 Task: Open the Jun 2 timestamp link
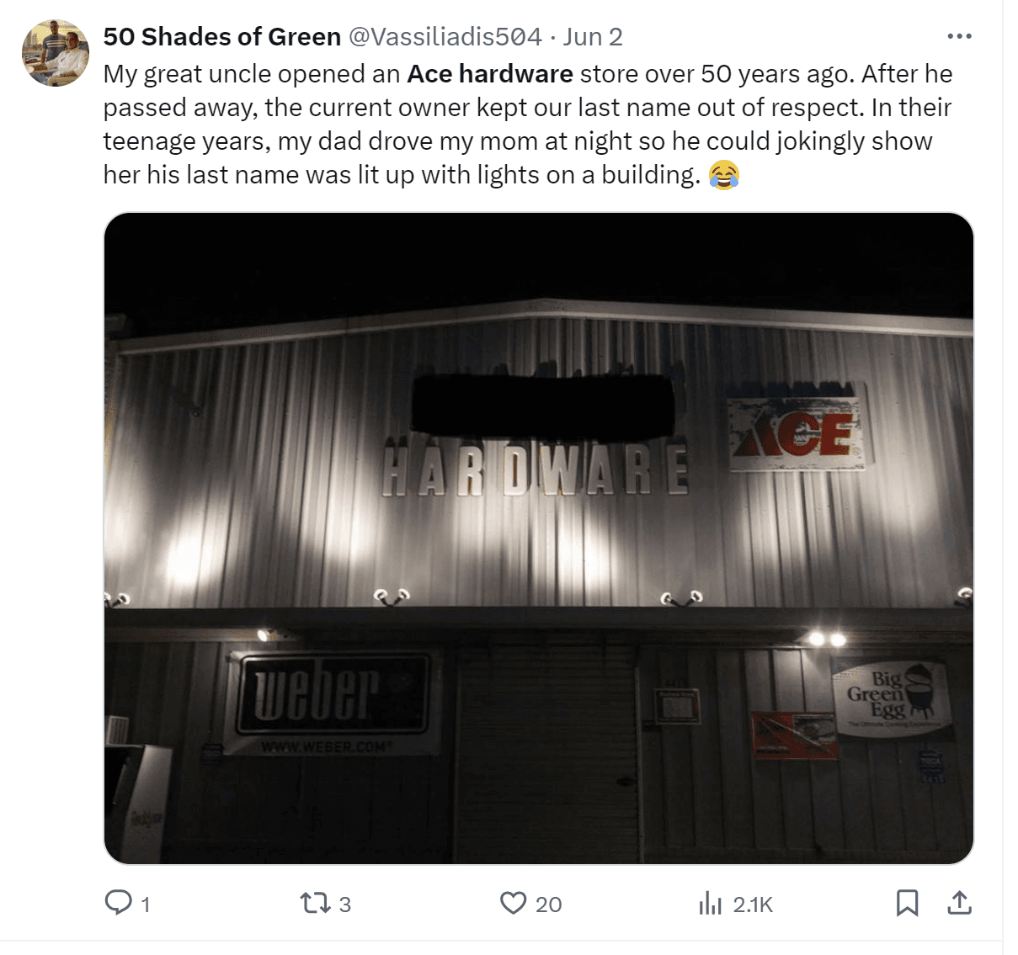[593, 37]
